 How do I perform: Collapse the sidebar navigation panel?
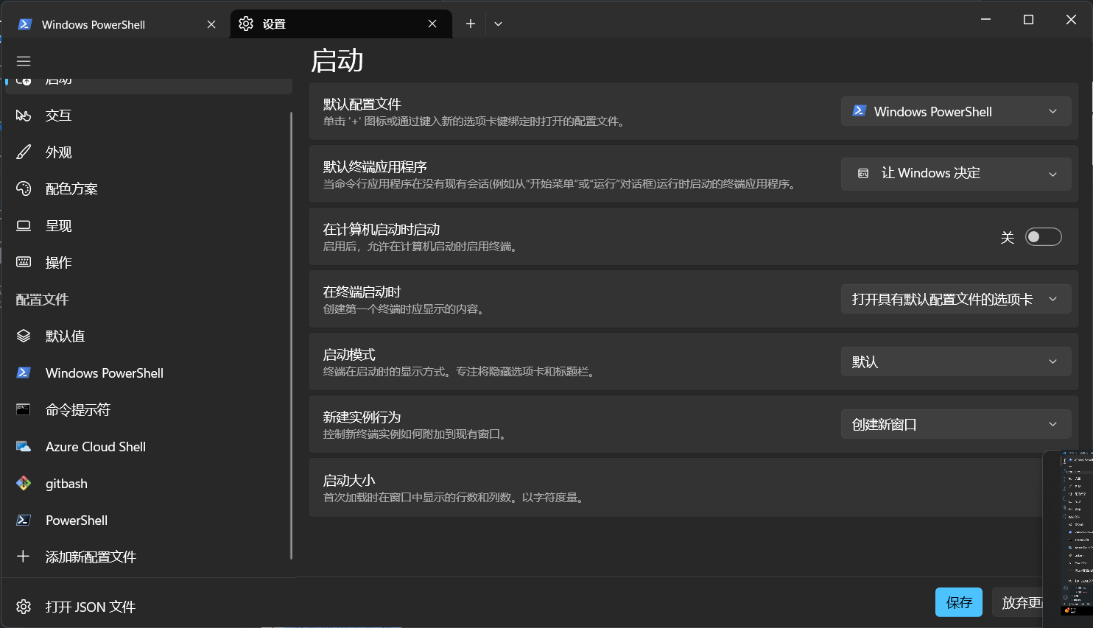[23, 61]
